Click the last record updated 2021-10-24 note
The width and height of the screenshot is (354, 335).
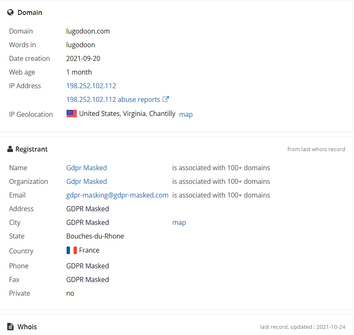(303, 327)
